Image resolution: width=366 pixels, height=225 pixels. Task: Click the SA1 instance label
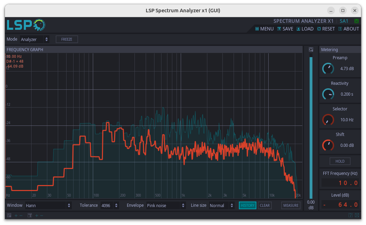344,21
